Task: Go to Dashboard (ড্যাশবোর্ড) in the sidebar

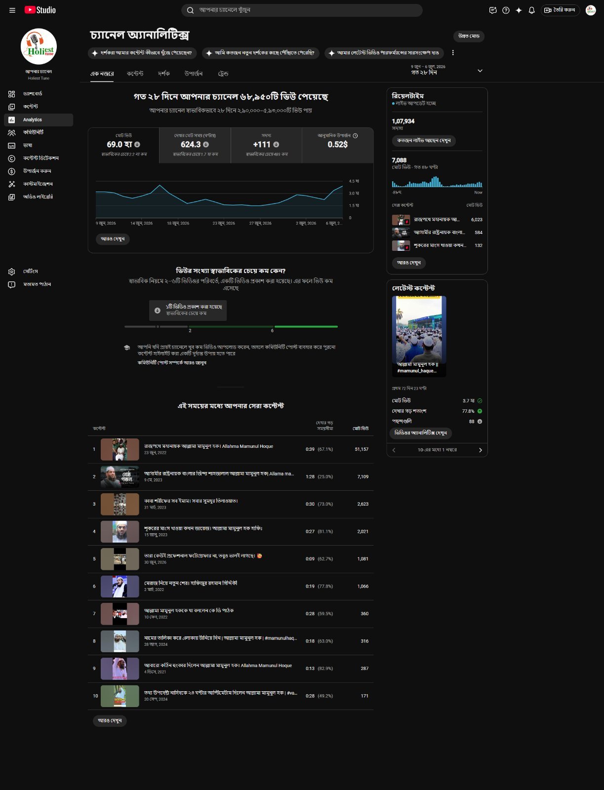Action: [39, 94]
